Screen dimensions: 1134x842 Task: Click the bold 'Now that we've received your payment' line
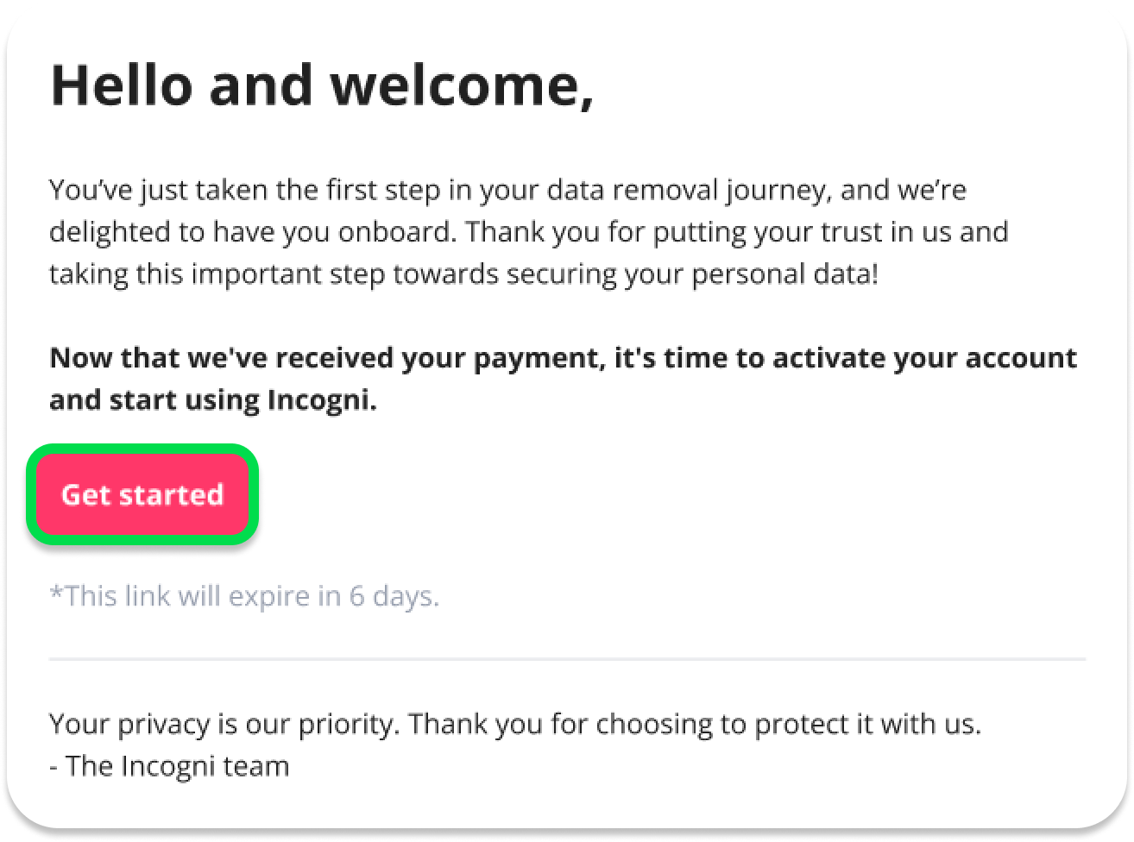coord(563,358)
